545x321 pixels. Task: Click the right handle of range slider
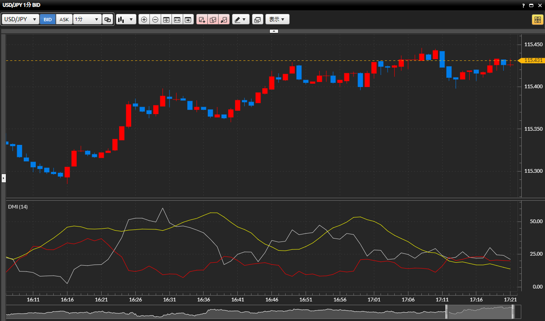click(513, 312)
